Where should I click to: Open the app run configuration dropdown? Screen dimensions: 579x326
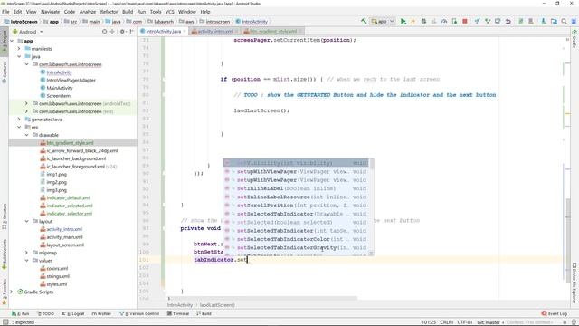383,22
